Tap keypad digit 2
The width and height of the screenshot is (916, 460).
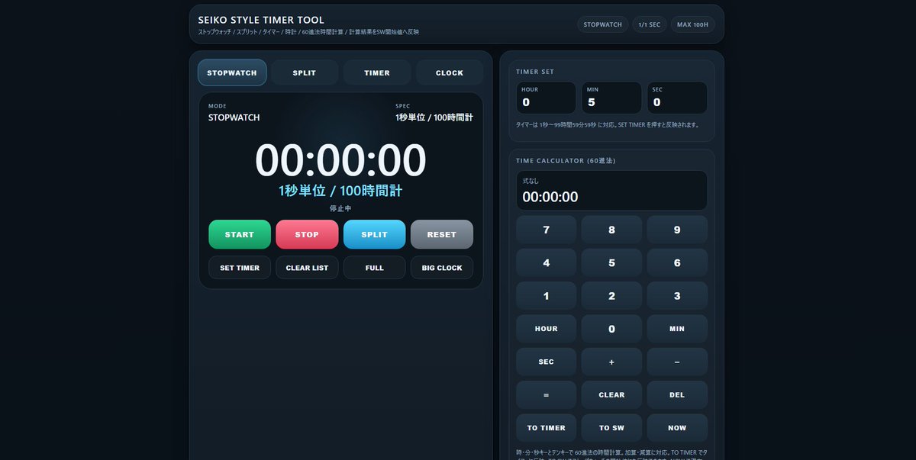coord(611,296)
